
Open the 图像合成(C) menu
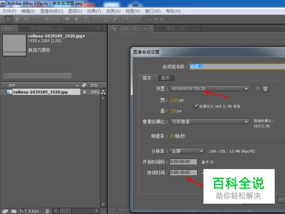pos(52,11)
